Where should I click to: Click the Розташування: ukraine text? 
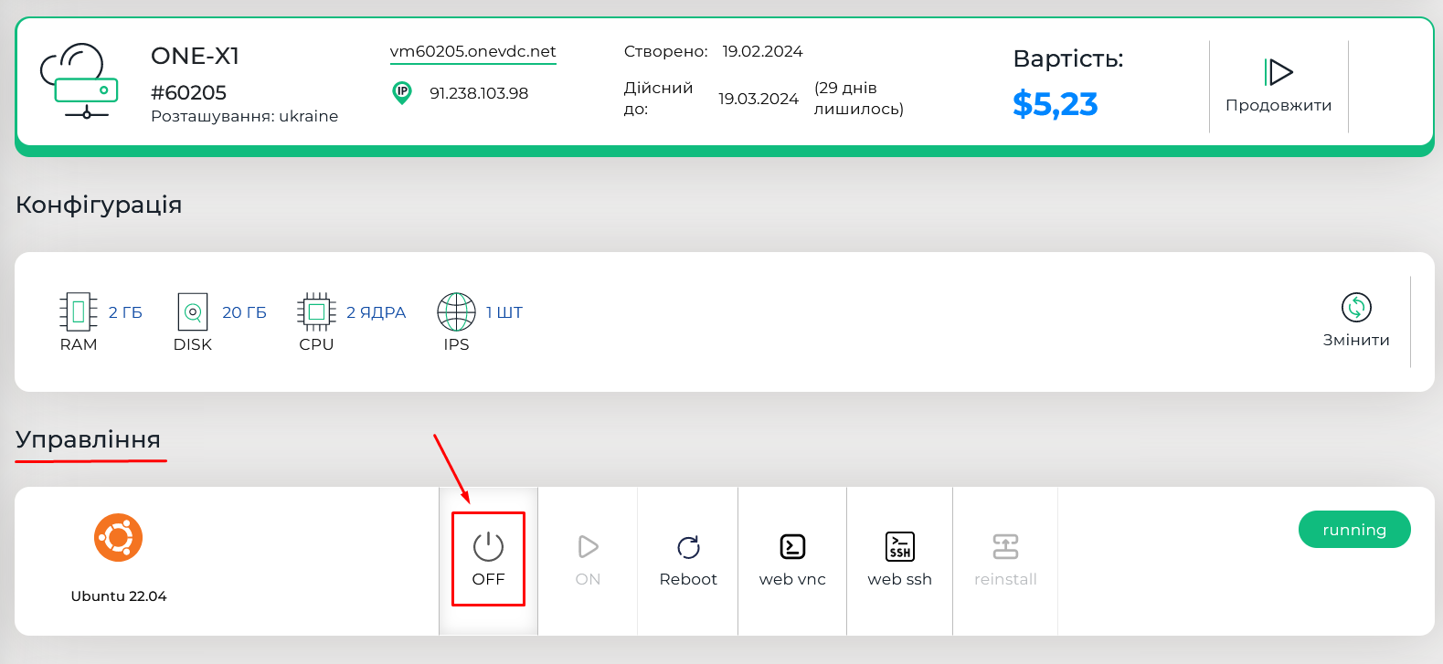244,116
